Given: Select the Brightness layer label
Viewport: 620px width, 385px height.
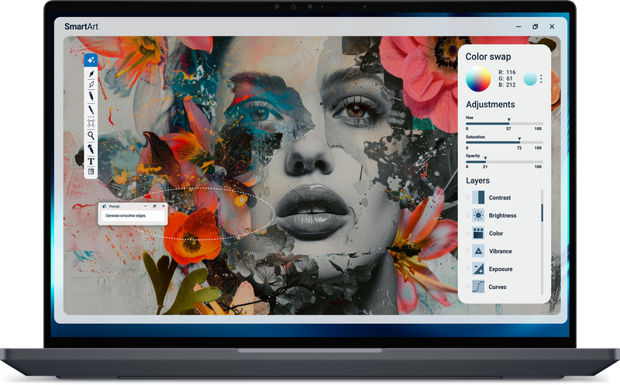Looking at the screenshot, I should click(502, 215).
